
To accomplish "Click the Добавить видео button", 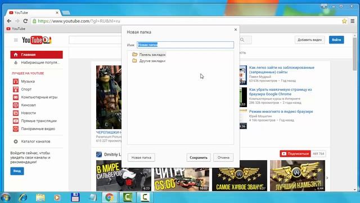I will 309,40.
